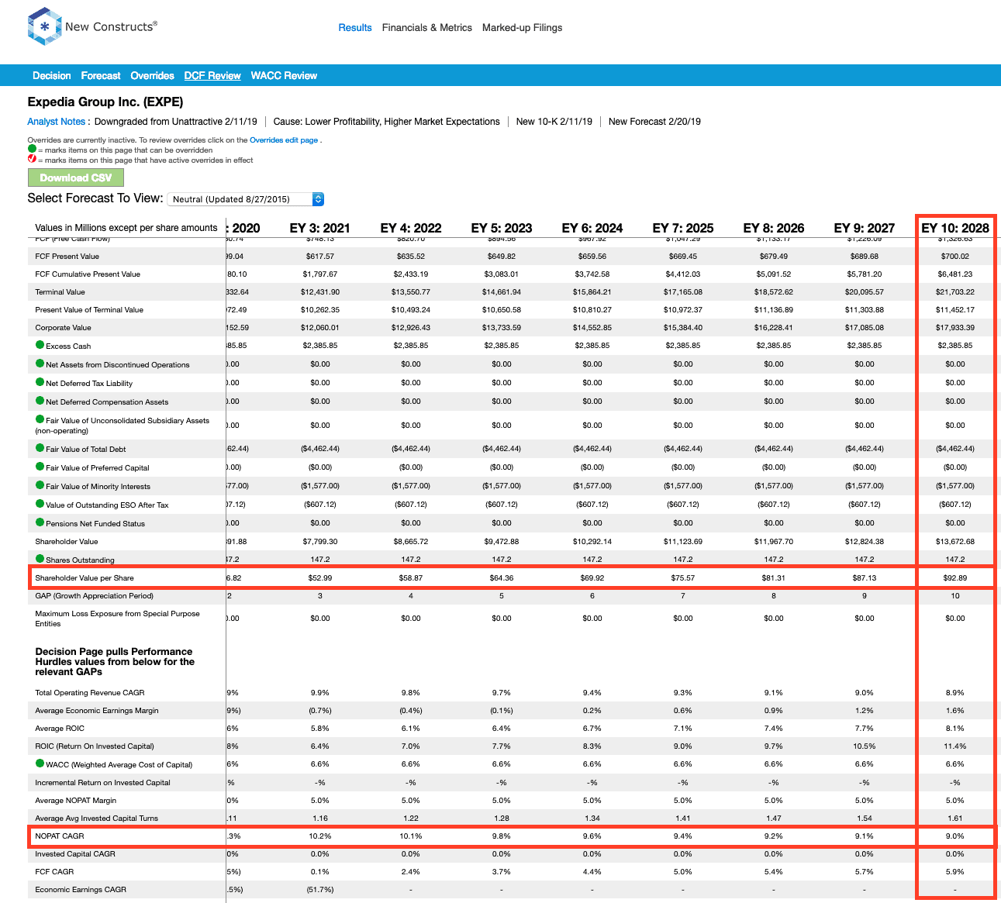Click green legend dot for overridable items
Image resolution: width=1001 pixels, height=903 pixels.
32,149
